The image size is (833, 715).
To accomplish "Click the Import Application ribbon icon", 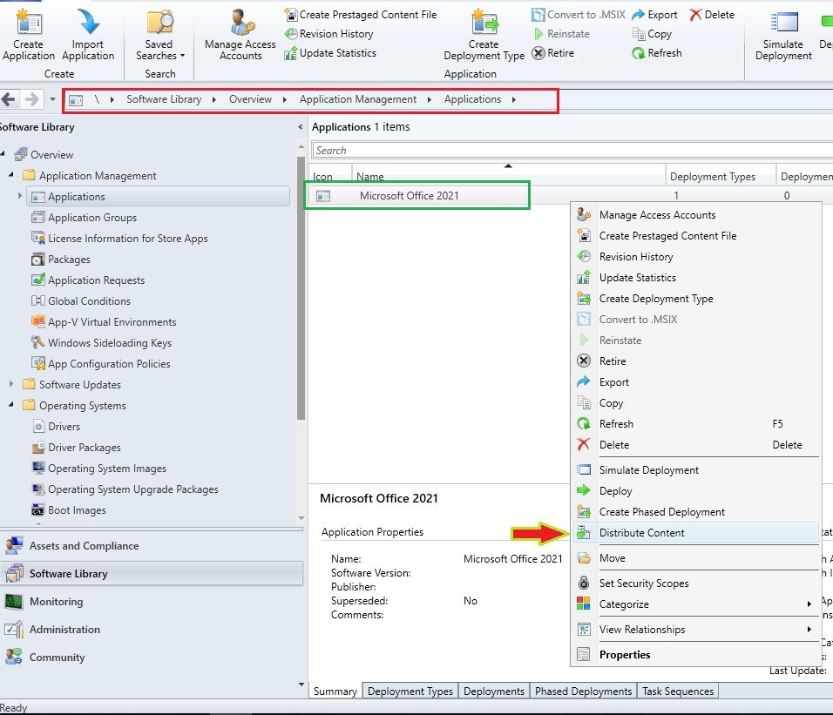I will point(88,35).
